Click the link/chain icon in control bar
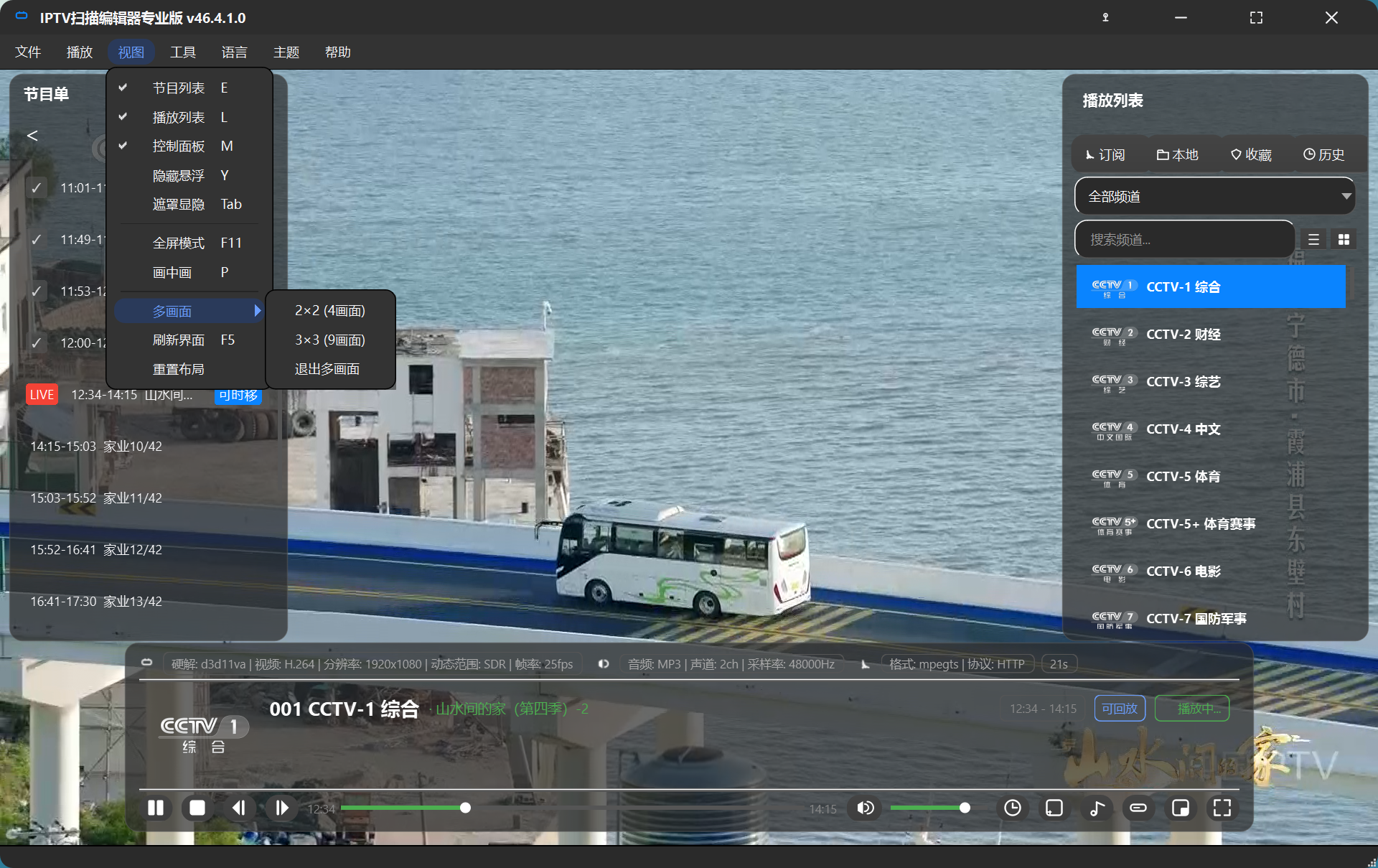Screen dimensions: 1378x868 (1138, 808)
